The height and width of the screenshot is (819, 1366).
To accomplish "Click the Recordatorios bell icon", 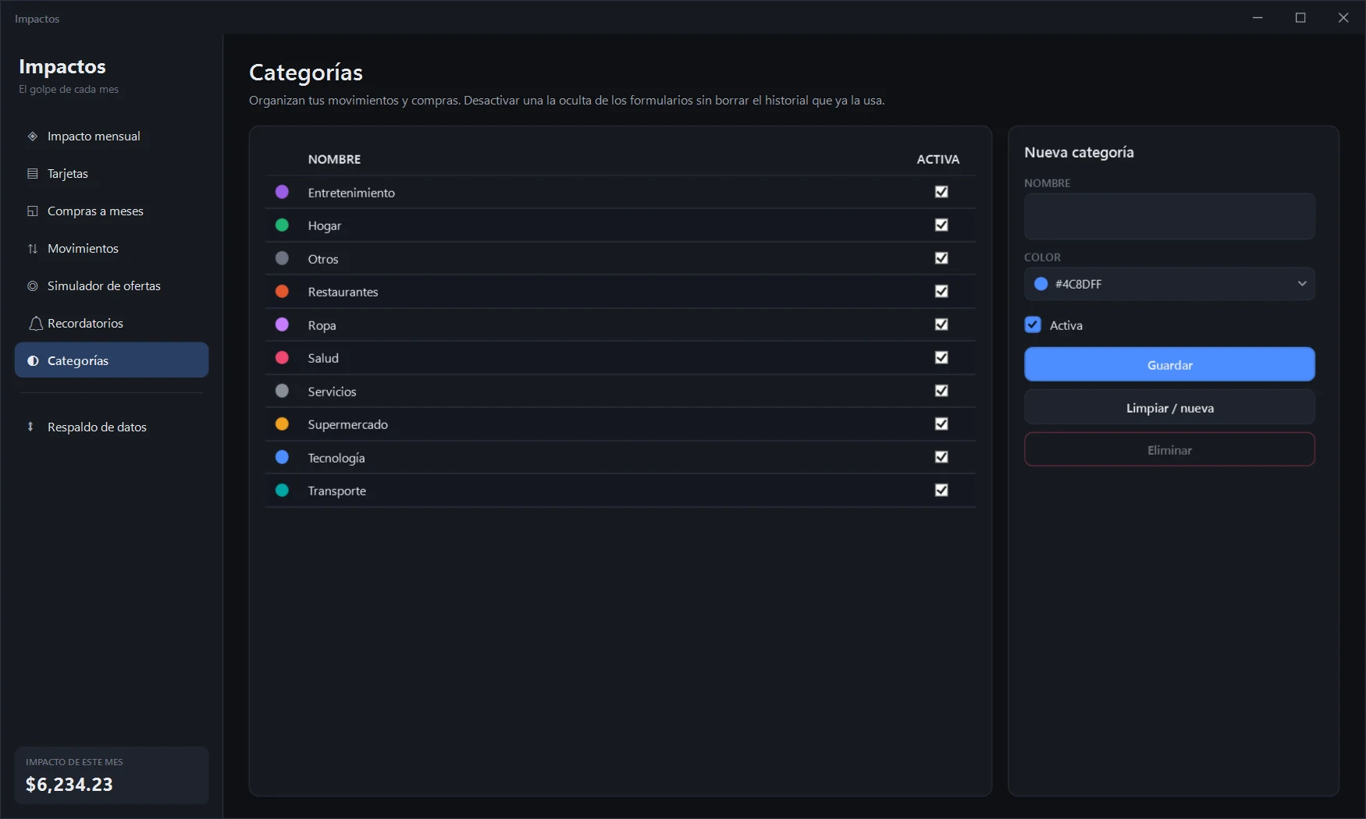I will pos(35,324).
